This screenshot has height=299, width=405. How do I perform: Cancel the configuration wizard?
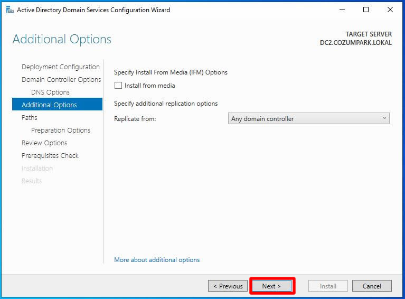[x=372, y=286]
